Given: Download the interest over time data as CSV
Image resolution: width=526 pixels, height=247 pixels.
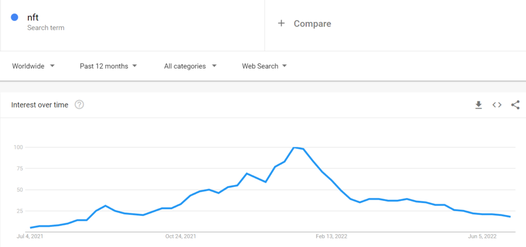Looking at the screenshot, I should point(478,105).
